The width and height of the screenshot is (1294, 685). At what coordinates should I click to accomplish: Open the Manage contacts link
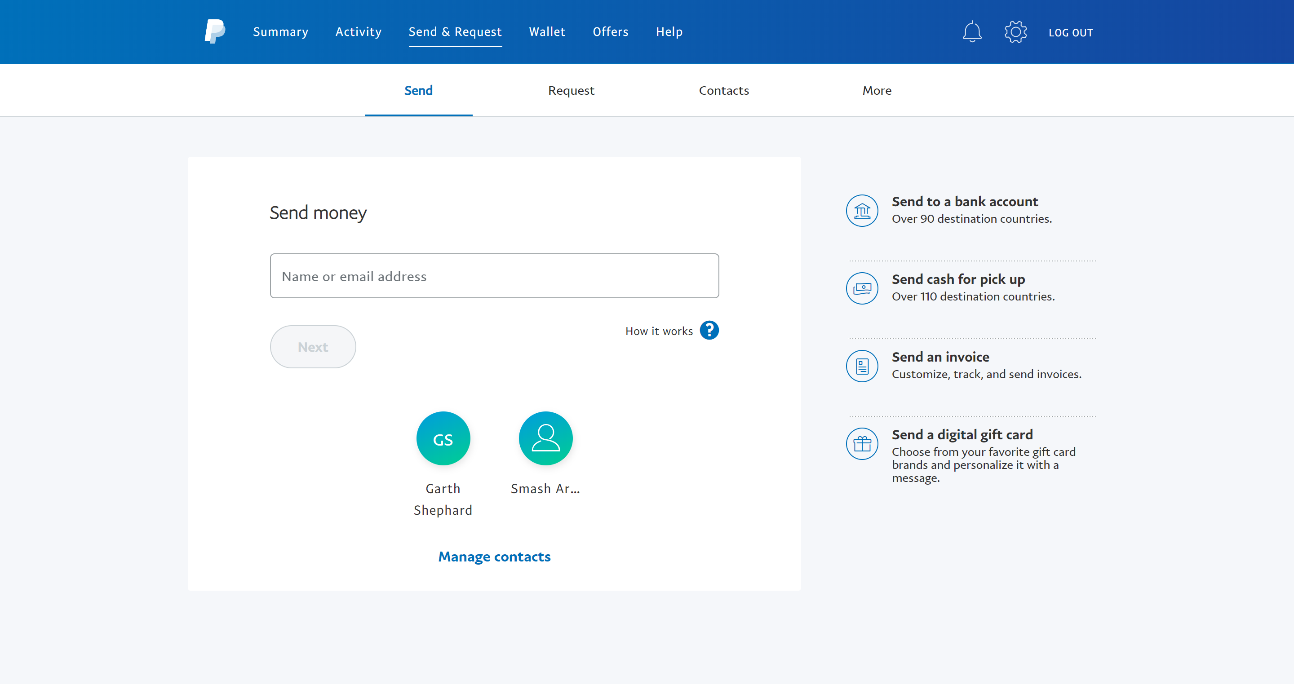(494, 557)
